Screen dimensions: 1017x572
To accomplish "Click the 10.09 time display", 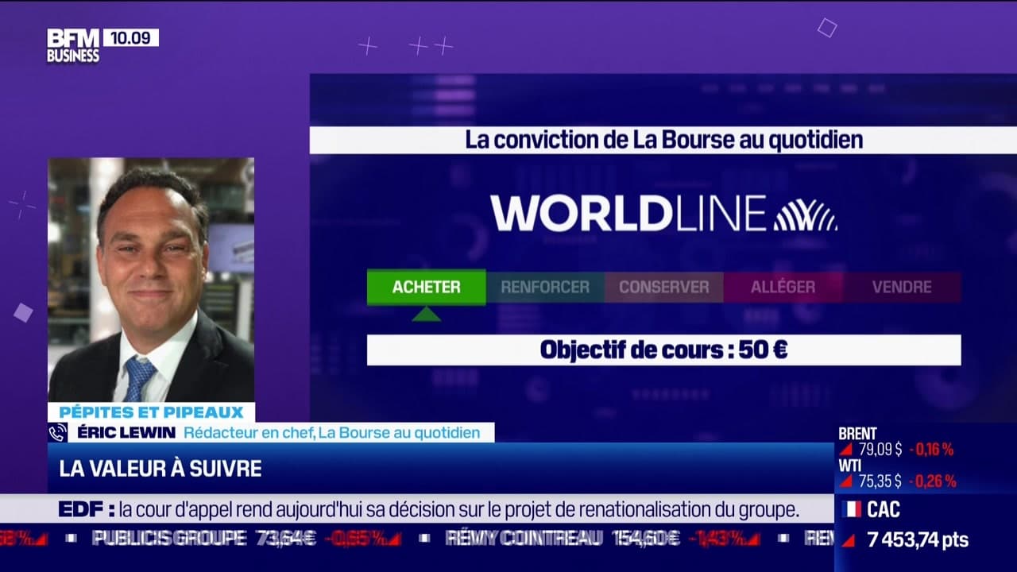I will click(x=130, y=37).
